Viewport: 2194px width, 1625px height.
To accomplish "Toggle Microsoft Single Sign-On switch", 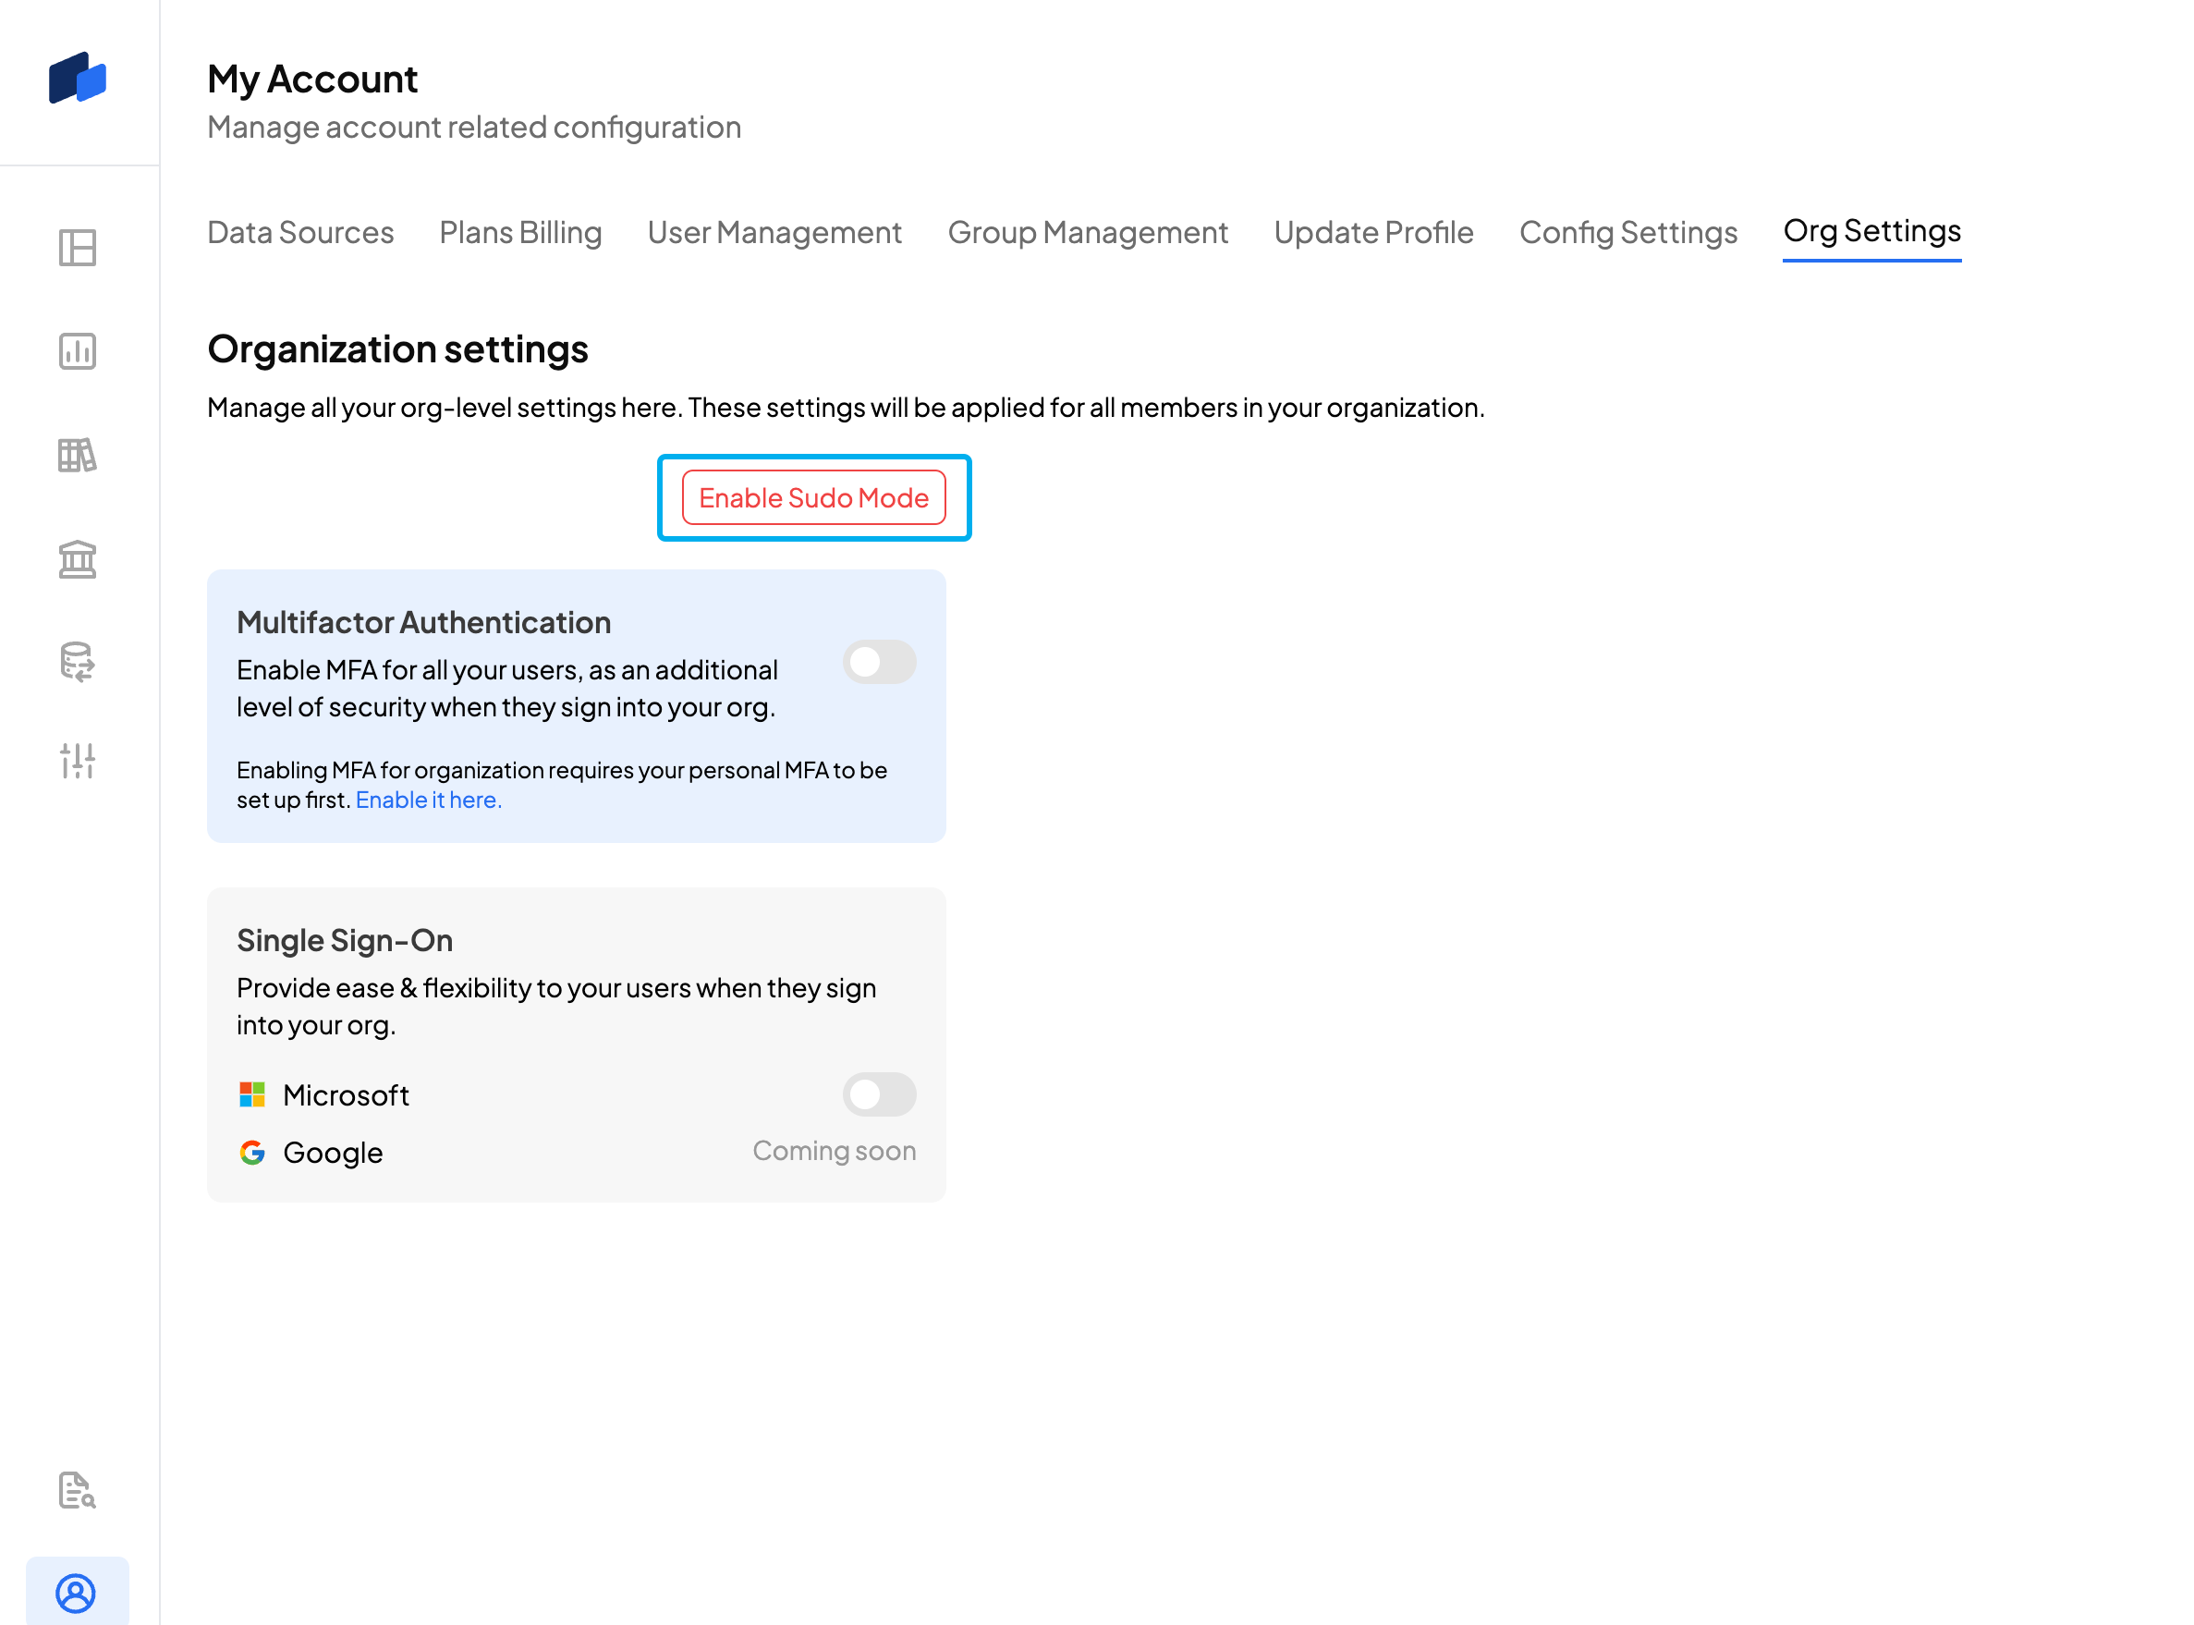I will [x=879, y=1094].
